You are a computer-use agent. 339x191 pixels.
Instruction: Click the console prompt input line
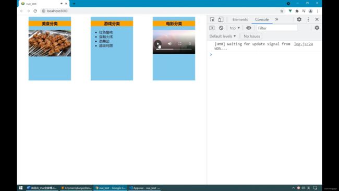click(264, 54)
